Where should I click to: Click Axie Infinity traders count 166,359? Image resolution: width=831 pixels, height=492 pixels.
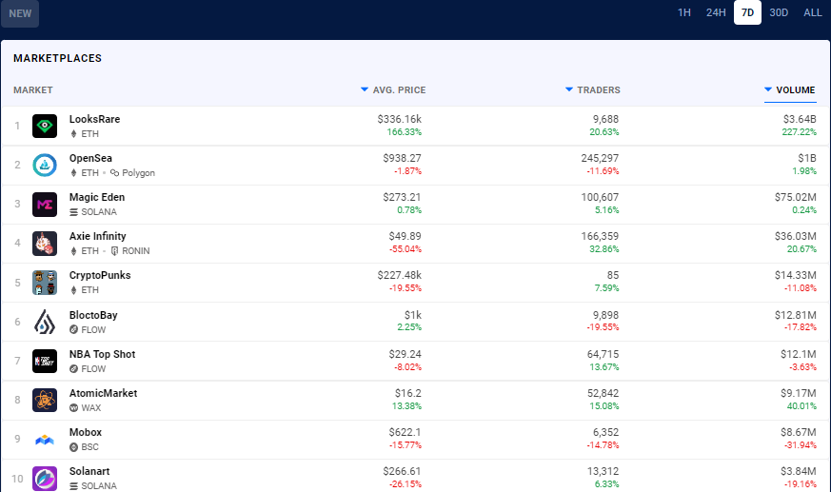(x=600, y=236)
